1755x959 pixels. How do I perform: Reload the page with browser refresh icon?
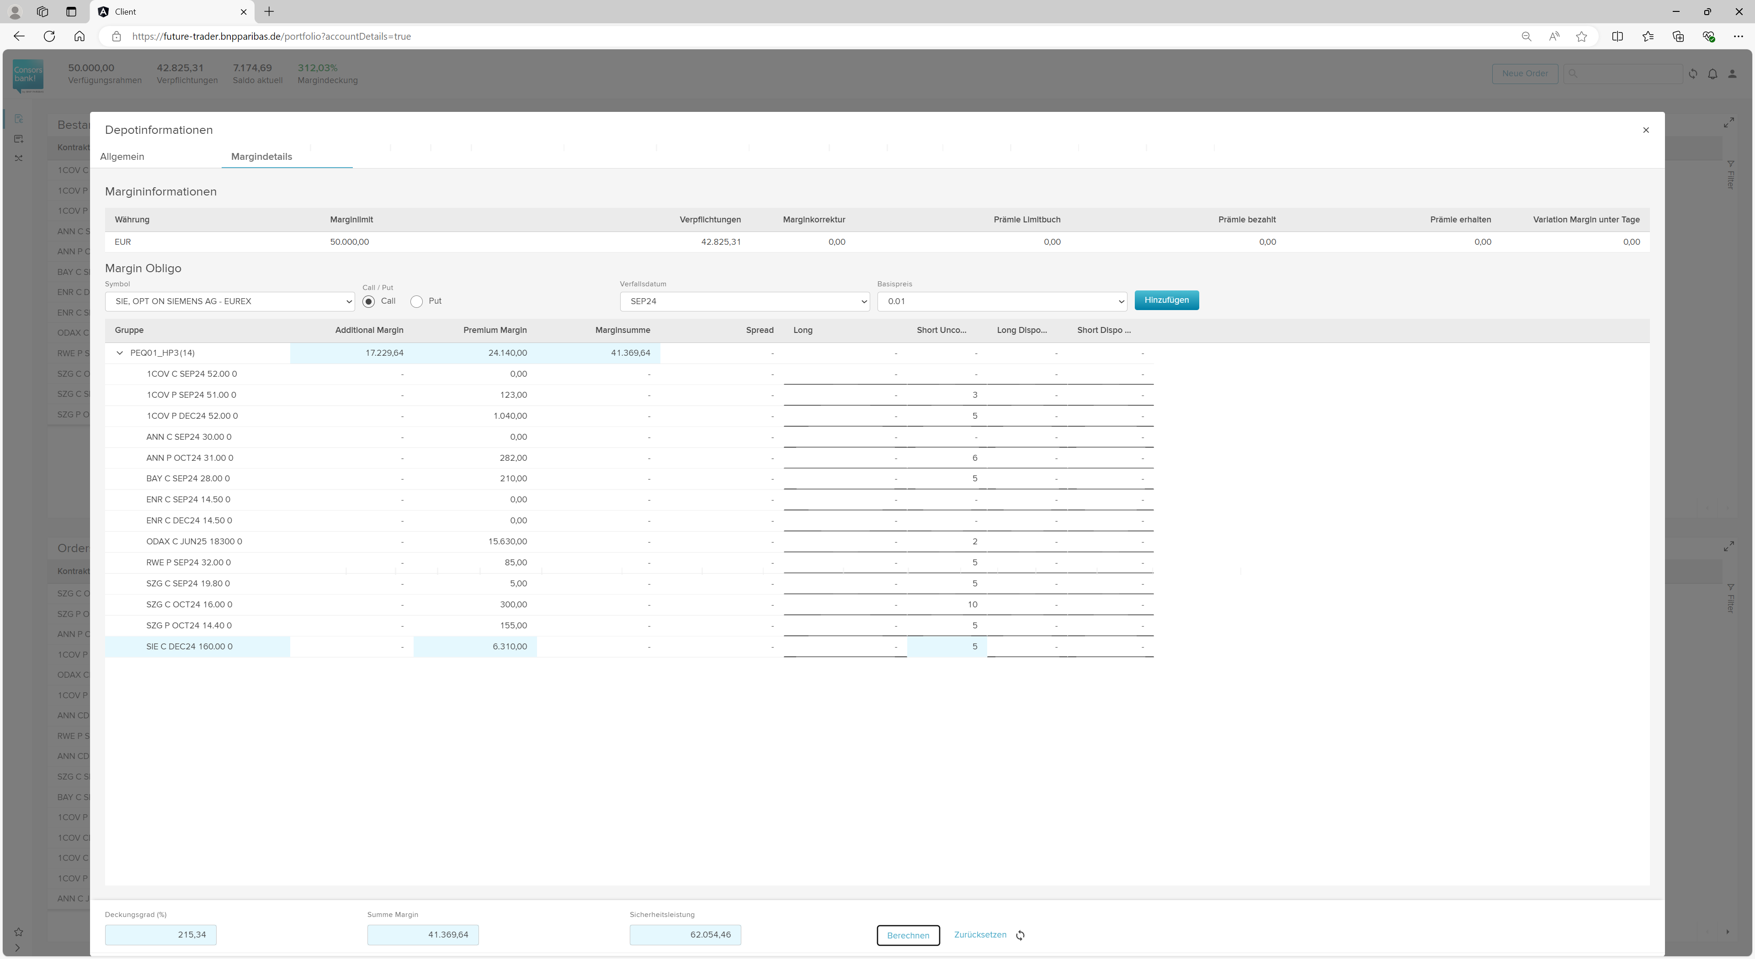(x=49, y=36)
